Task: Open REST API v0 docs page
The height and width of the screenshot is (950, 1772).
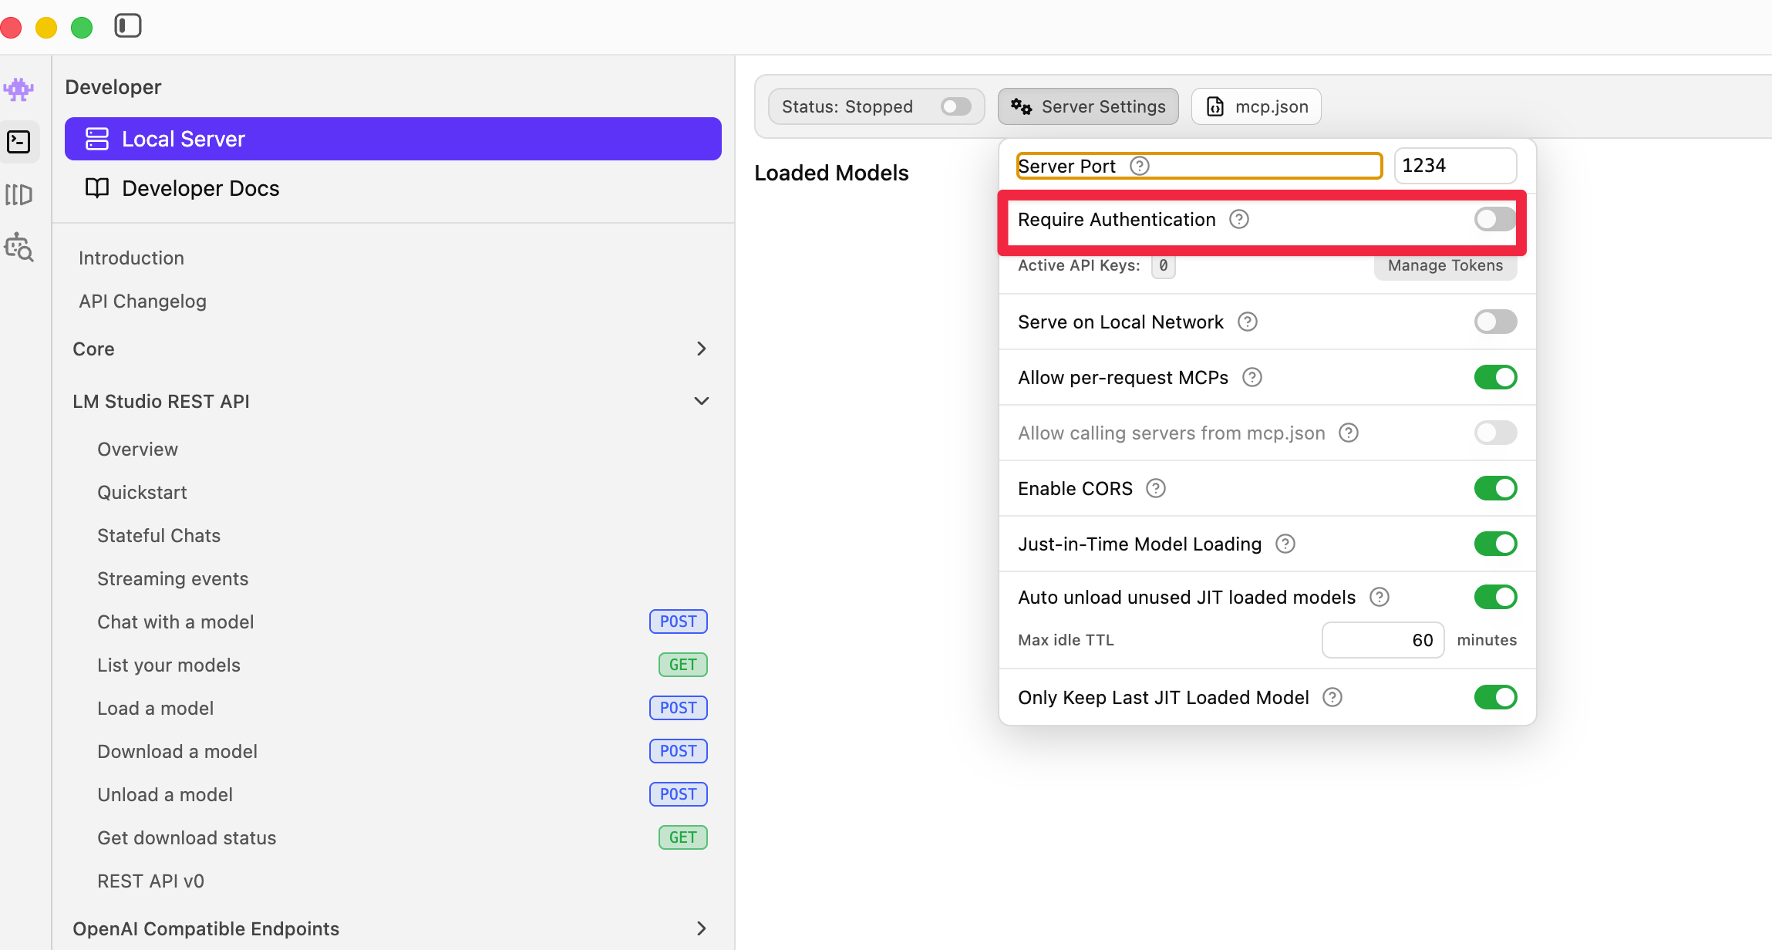Action: click(150, 881)
